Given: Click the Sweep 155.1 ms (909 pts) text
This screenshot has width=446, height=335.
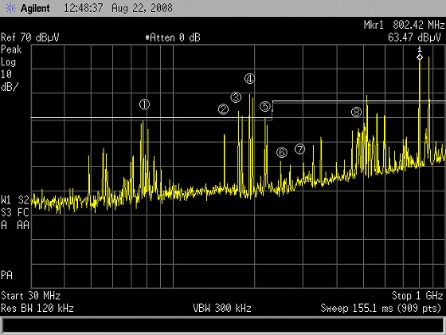Looking at the screenshot, I should (x=381, y=308).
